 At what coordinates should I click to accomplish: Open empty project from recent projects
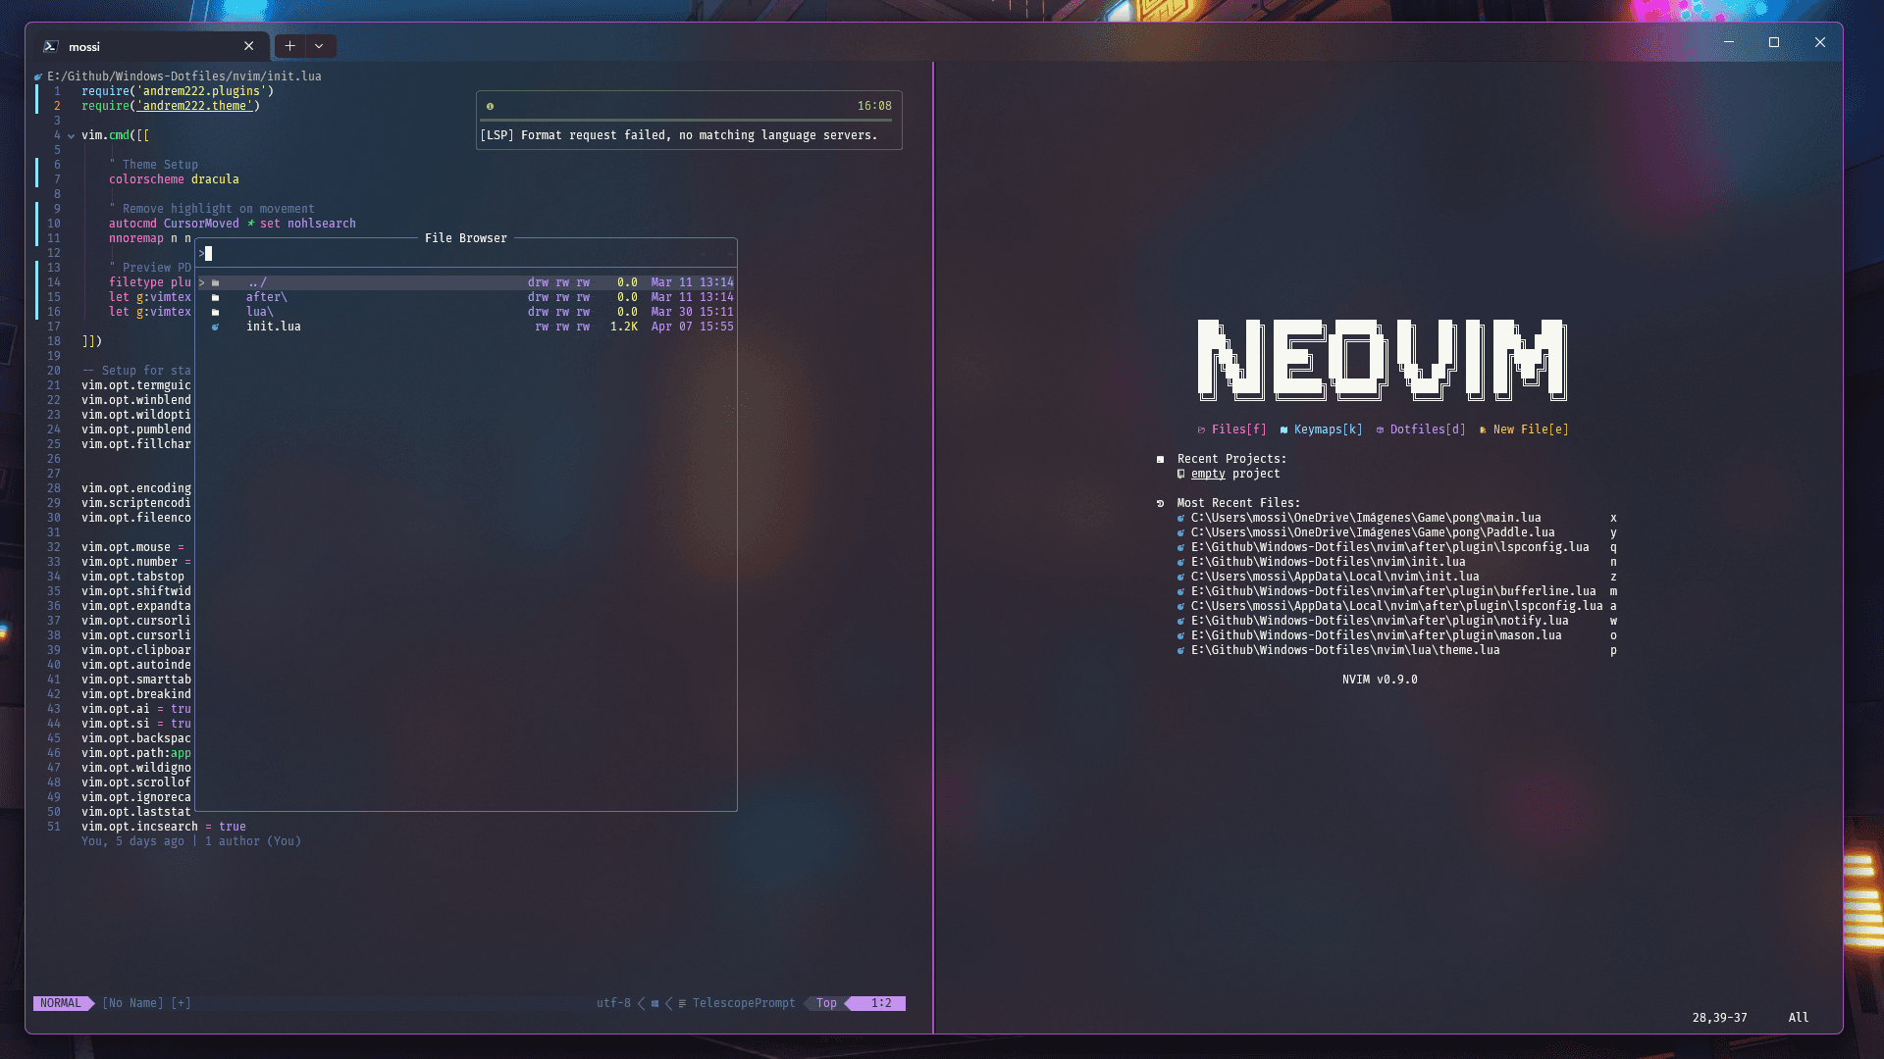coord(1207,474)
